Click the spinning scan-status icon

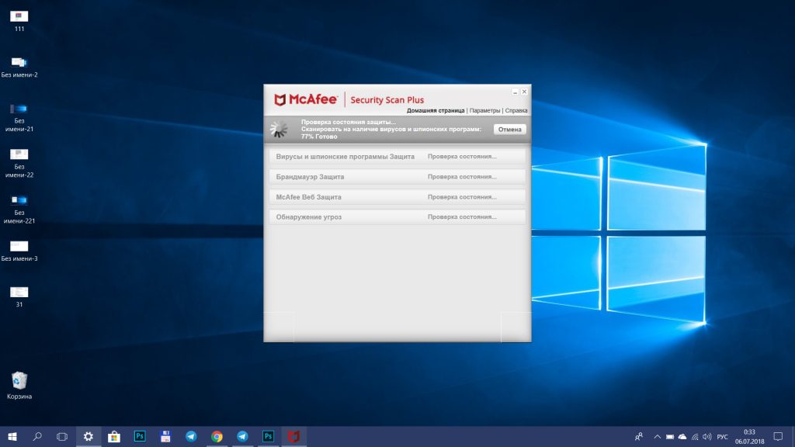(x=277, y=129)
